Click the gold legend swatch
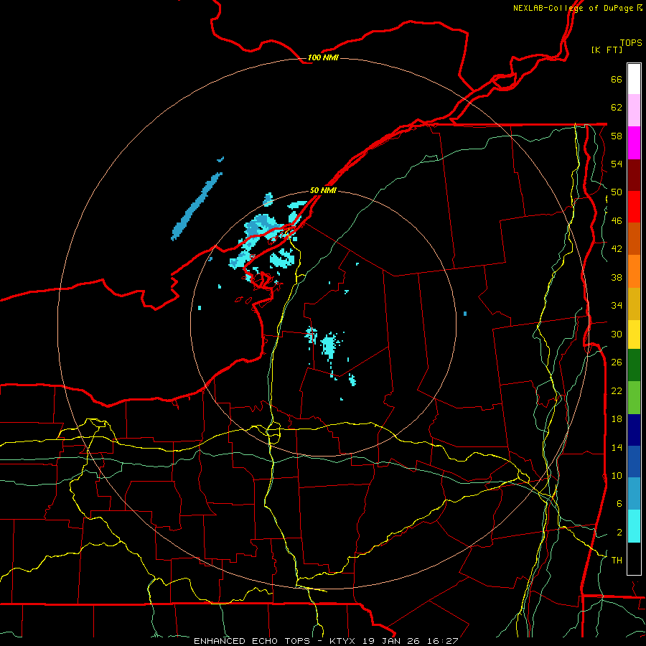This screenshot has height=646, width=646. [634, 303]
